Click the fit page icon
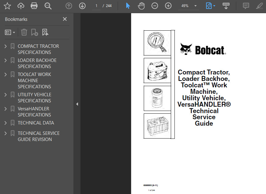The image size is (266, 194). coord(209,6)
